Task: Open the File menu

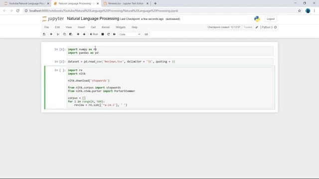Action: (46, 27)
